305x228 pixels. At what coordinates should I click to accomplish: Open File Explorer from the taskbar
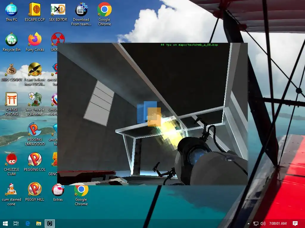coord(39,224)
